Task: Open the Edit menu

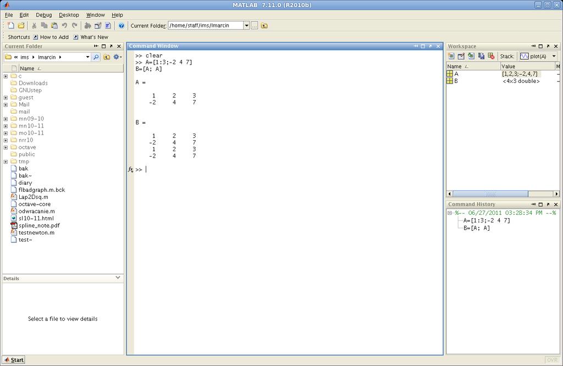Action: [x=24, y=15]
